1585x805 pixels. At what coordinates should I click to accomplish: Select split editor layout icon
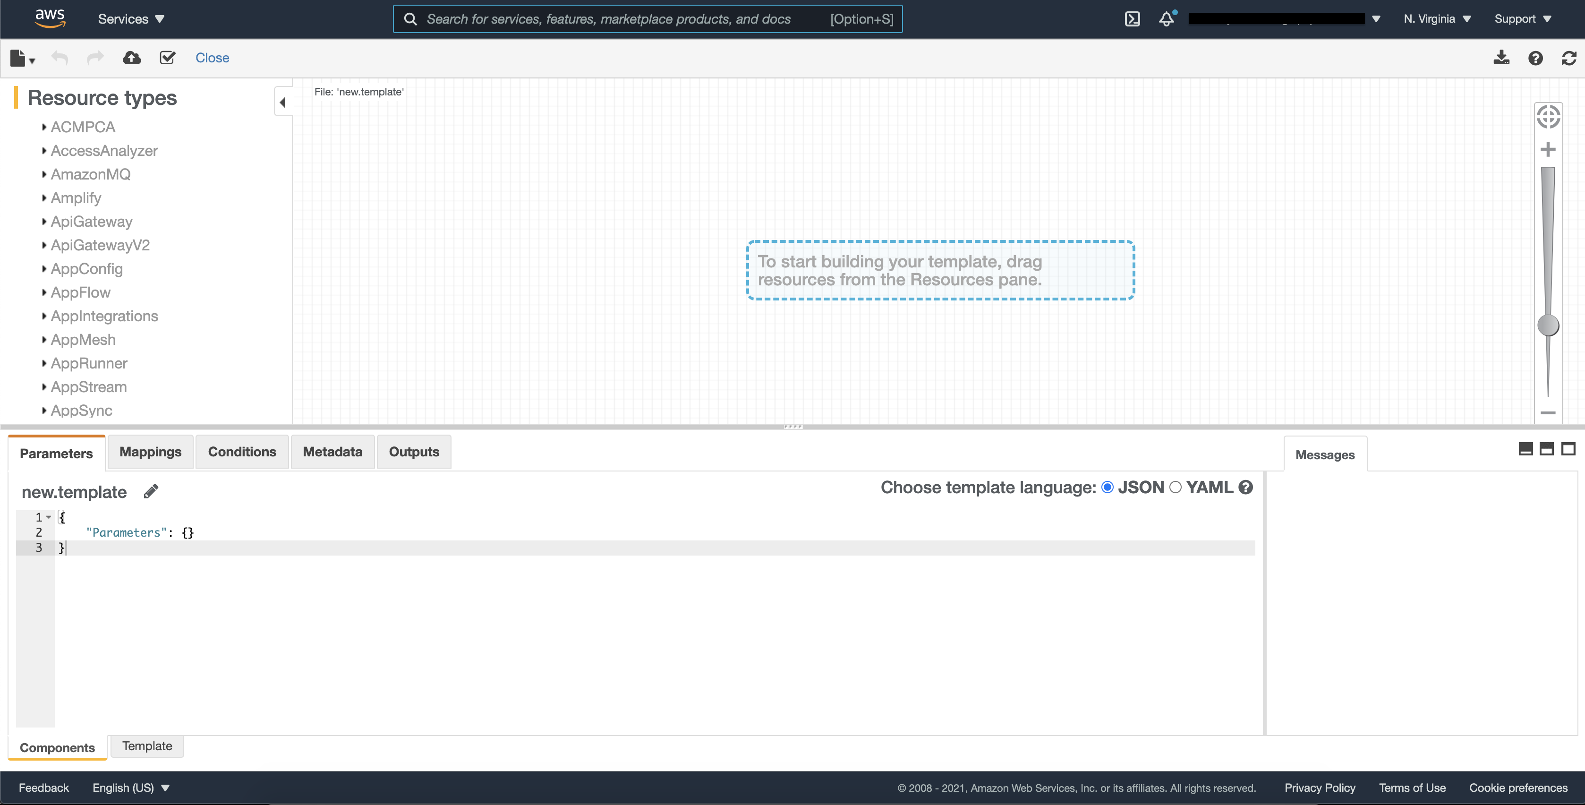[x=1547, y=449]
